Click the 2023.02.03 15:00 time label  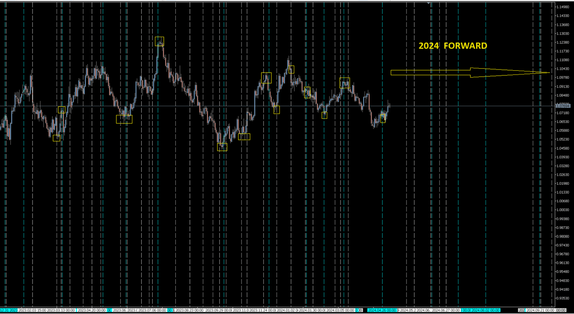(32, 310)
